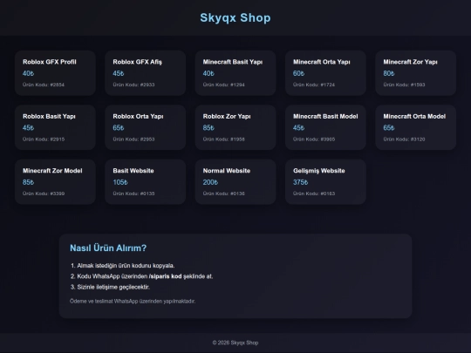Click the Skyqx Shop header title
The width and height of the screenshot is (471, 353).
click(235, 17)
